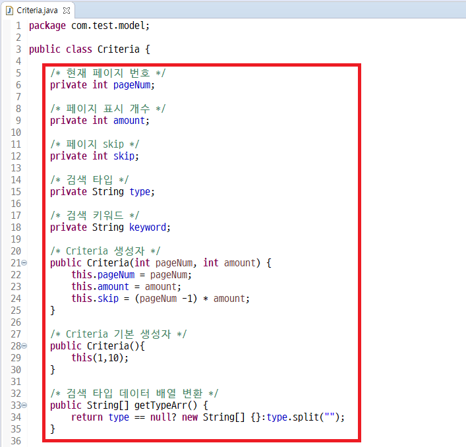This screenshot has width=466, height=447.
Task: Click the '/* 검색 타입 데이터 배열 변환 */' comment
Action: (134, 394)
